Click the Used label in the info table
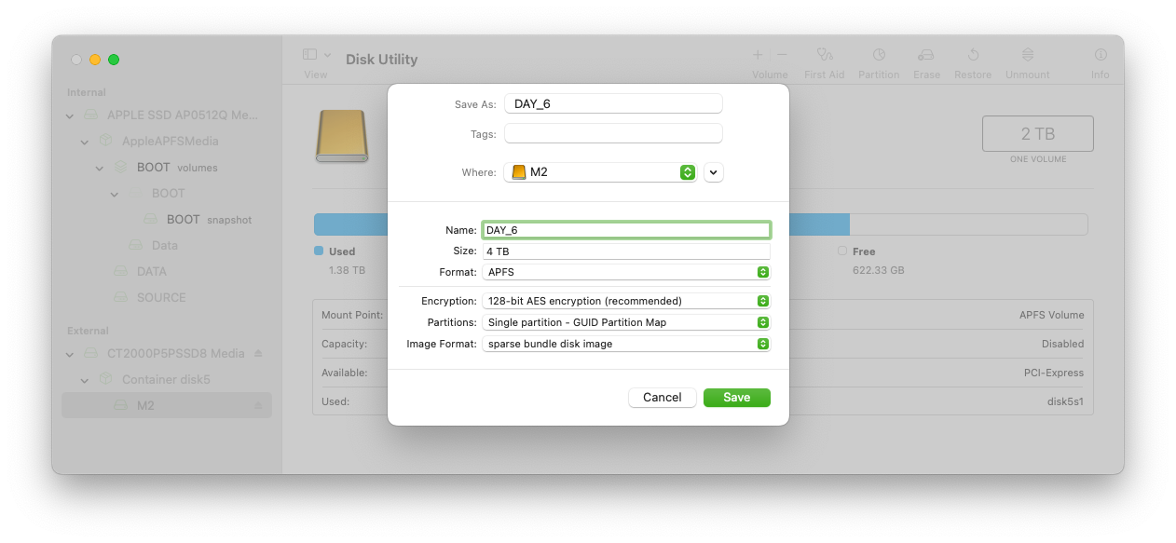 click(x=335, y=402)
